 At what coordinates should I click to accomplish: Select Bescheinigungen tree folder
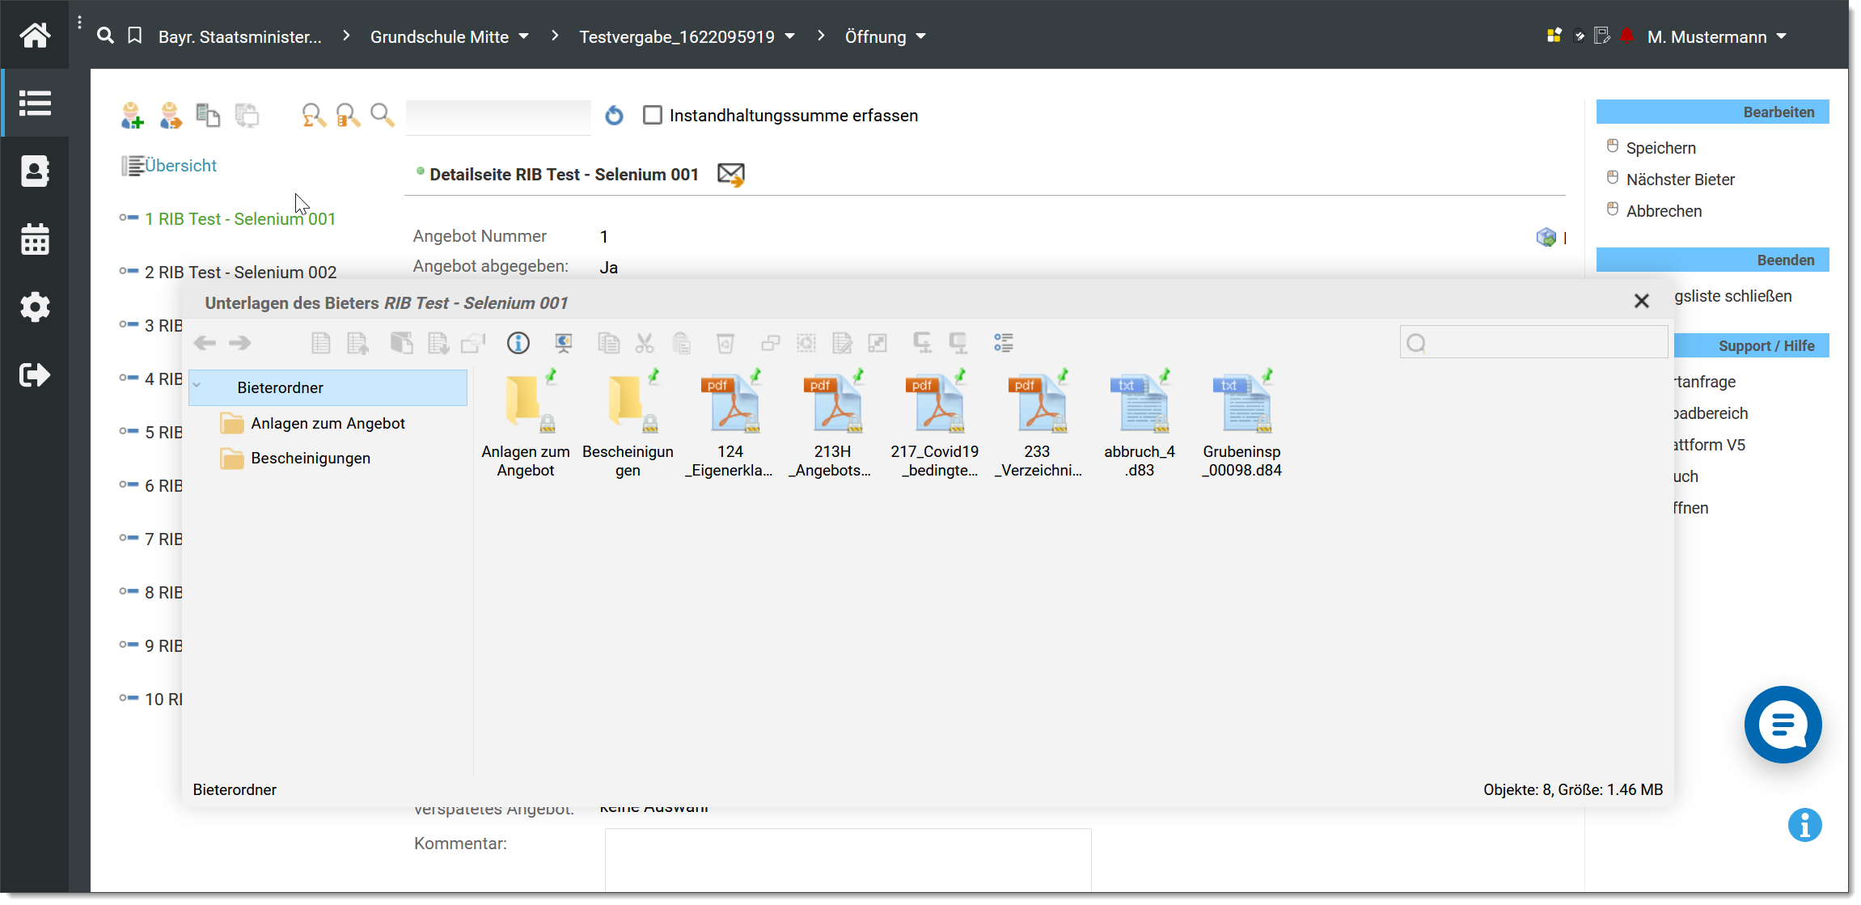tap(311, 458)
